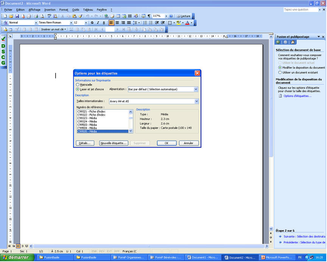Paste clipboard contents with the paste icon
The image size is (327, 262).
pyautogui.click(x=74, y=16)
